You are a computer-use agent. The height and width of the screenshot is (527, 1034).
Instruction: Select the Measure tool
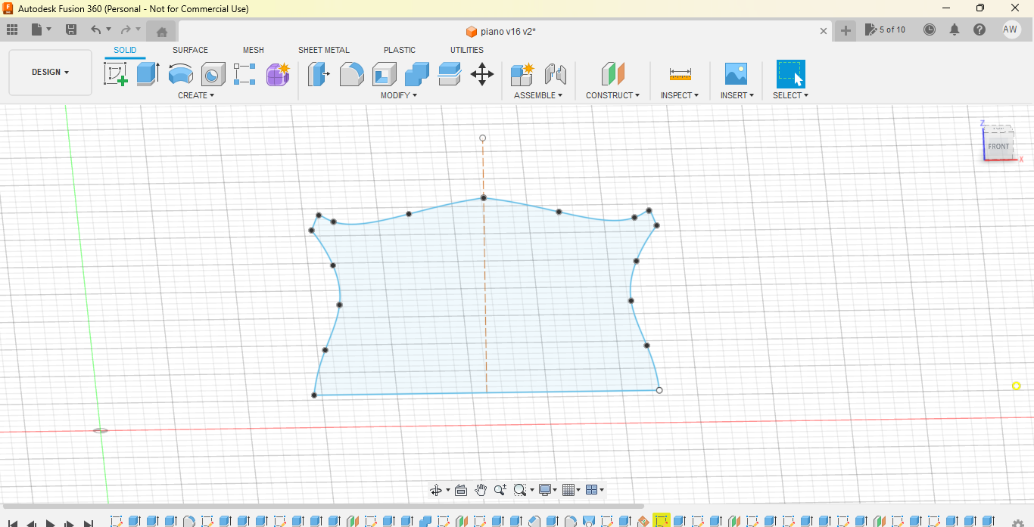[680, 74]
